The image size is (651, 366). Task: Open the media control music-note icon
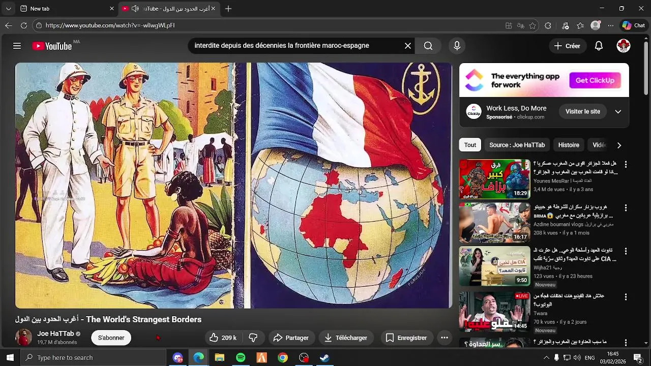click(x=565, y=25)
